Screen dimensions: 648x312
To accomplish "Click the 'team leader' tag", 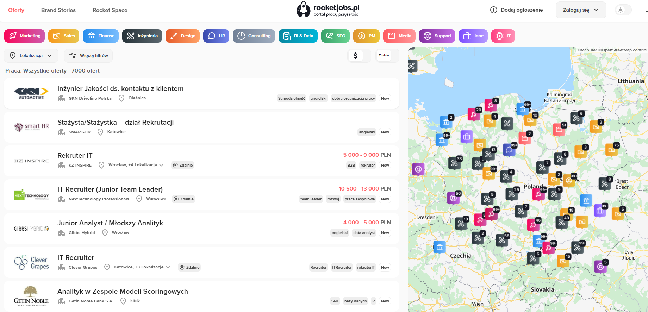I will click(x=311, y=199).
